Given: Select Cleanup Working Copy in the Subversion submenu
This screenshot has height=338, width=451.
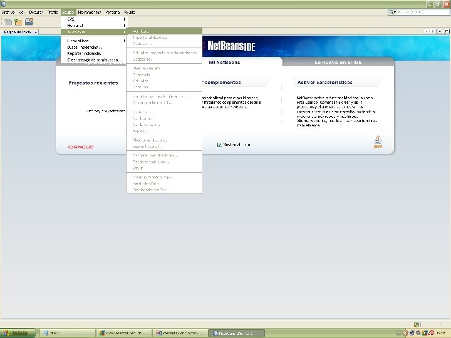Looking at the screenshot, I should coord(164,177).
